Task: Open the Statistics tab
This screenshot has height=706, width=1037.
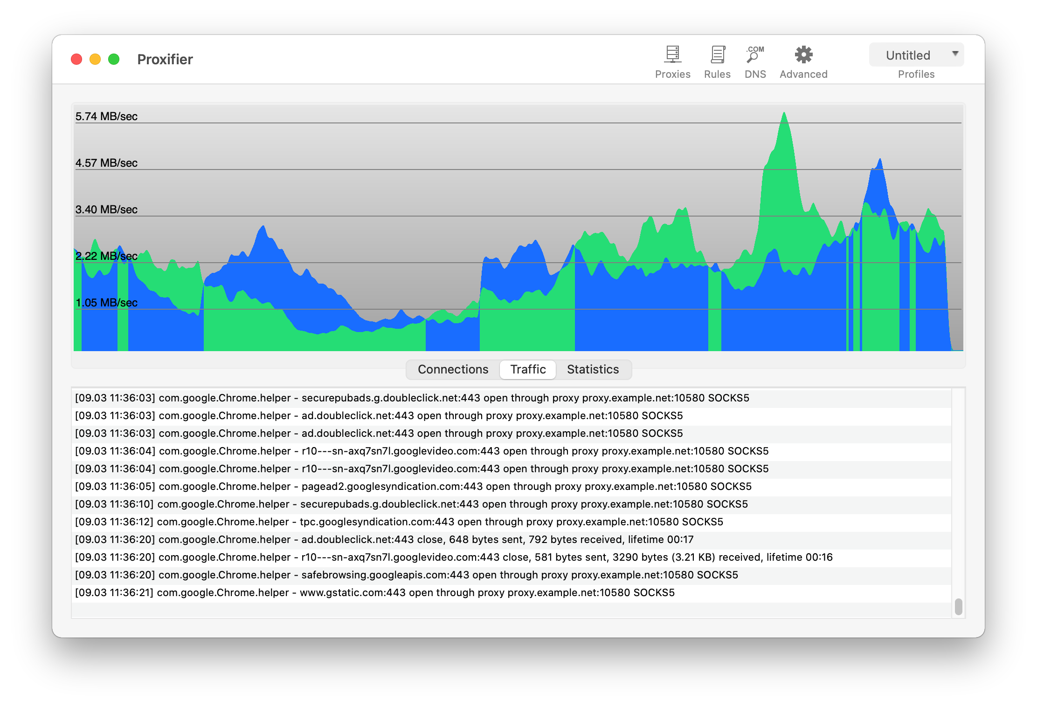Action: coord(593,369)
